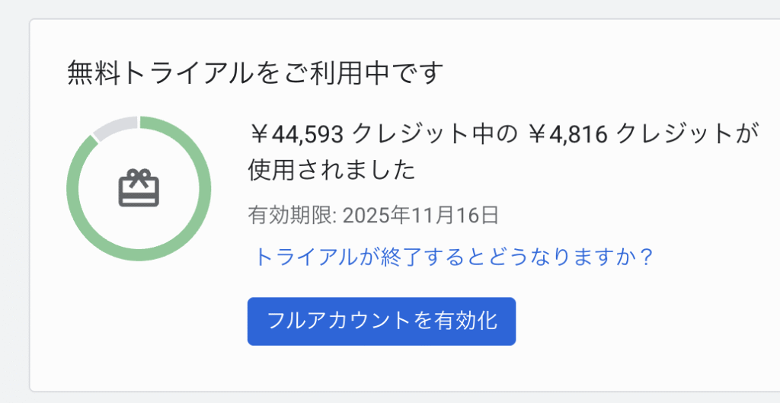Viewport: 780px width, 403px height.
Task: Open the トライアルが終了するとどうなりますか？ link
Action: 454,256
